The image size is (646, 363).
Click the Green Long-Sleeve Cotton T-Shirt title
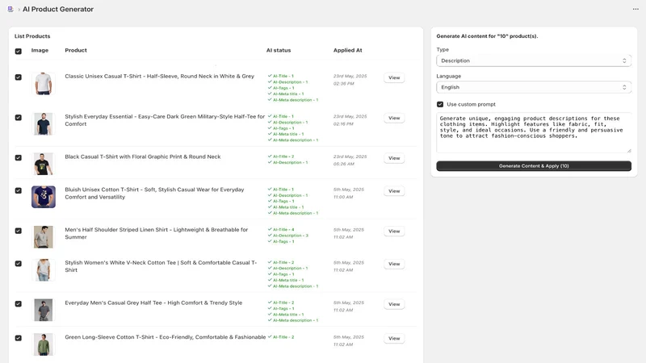pos(166,337)
